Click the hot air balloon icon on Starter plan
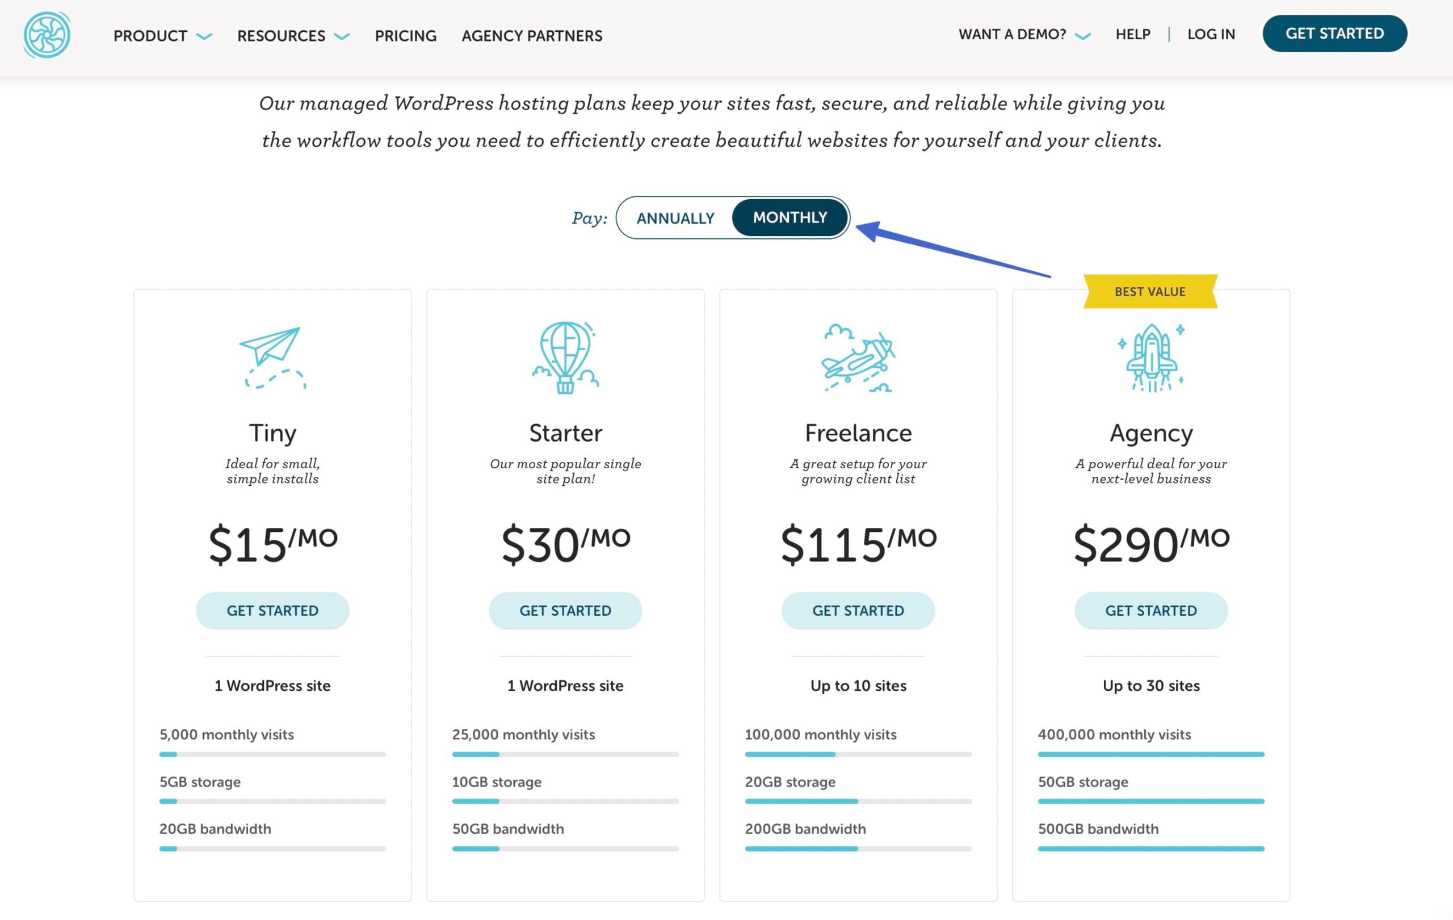 pyautogui.click(x=566, y=358)
